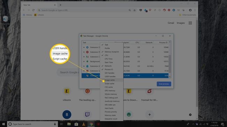Open the blue circular extension icon in toolbar
The width and height of the screenshot is (227, 127).
click(x=174, y=10)
